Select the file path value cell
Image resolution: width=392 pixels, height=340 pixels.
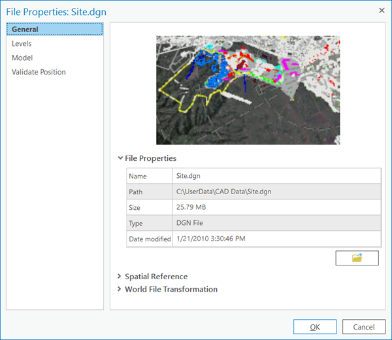(276, 192)
